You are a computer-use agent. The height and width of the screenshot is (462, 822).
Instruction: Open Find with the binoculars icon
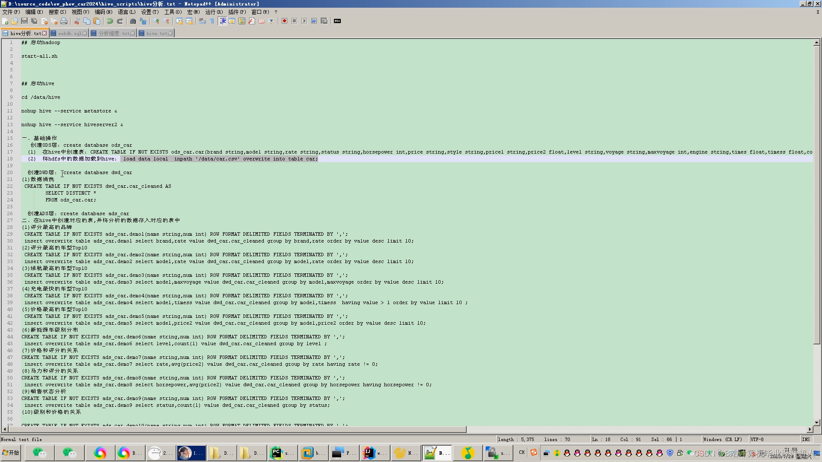[x=133, y=21]
